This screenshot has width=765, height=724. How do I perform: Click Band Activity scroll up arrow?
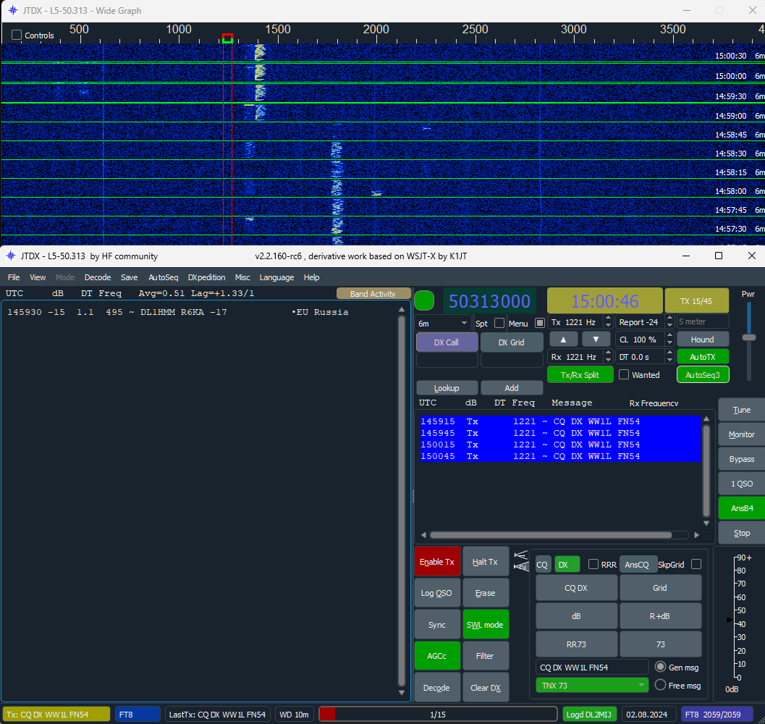pos(402,310)
